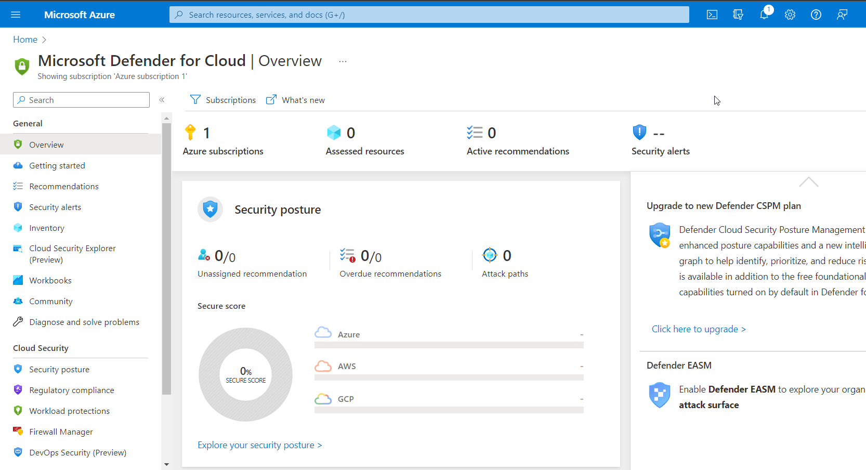This screenshot has width=866, height=470.
Task: Click the GCP cloud icon in Secure score
Action: [323, 399]
